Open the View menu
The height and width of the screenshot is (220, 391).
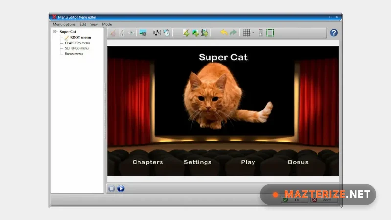(x=94, y=24)
